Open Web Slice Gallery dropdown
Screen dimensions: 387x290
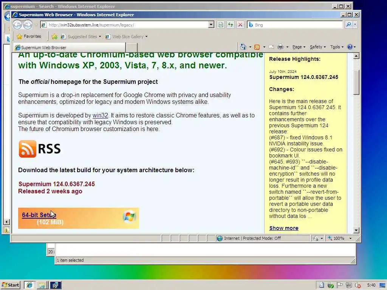click(x=126, y=37)
